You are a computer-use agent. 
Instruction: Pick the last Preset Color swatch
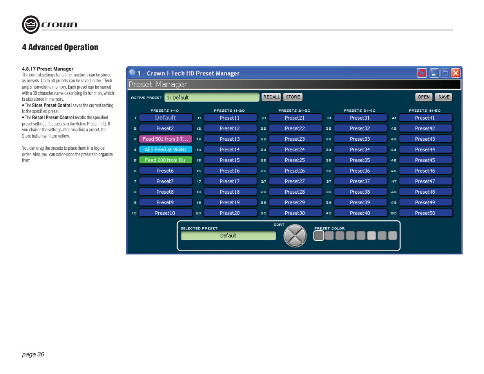tap(393, 235)
